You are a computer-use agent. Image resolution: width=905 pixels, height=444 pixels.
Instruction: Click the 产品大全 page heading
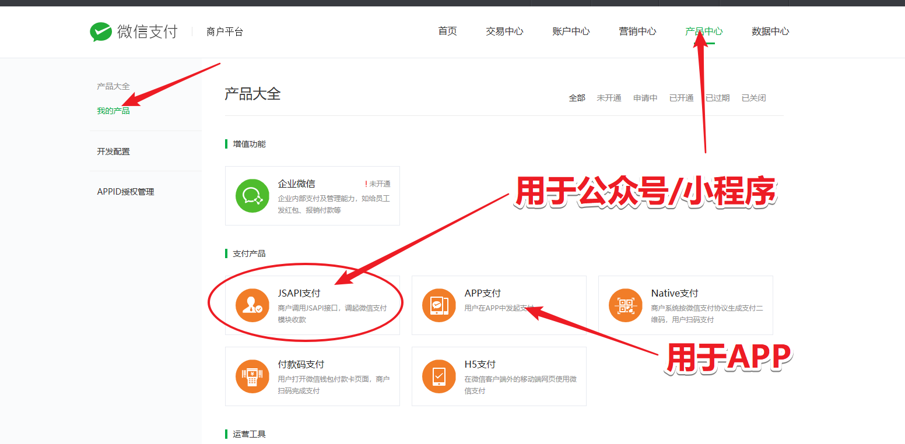point(252,94)
